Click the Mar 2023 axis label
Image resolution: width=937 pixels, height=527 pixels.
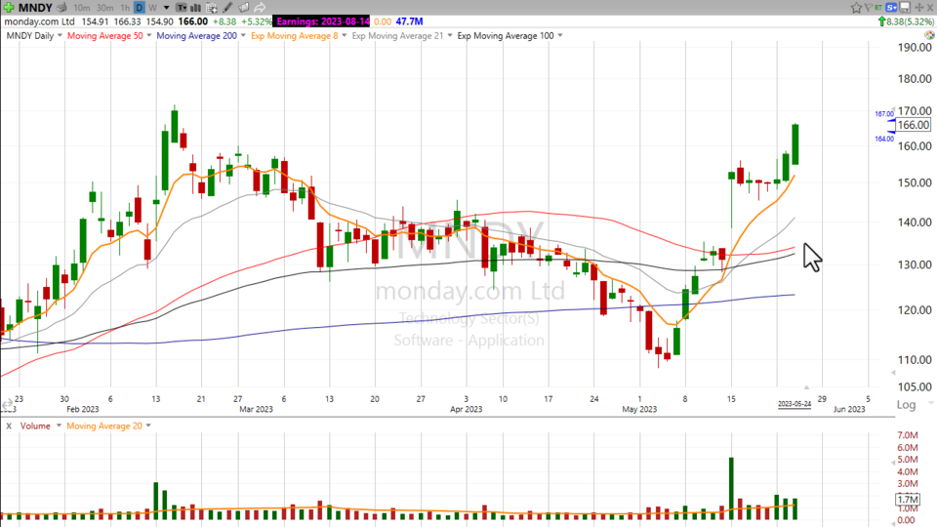(256, 409)
